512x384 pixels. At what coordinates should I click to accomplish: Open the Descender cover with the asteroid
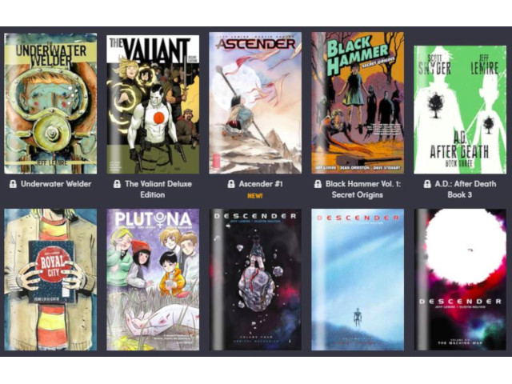[x=255, y=280]
